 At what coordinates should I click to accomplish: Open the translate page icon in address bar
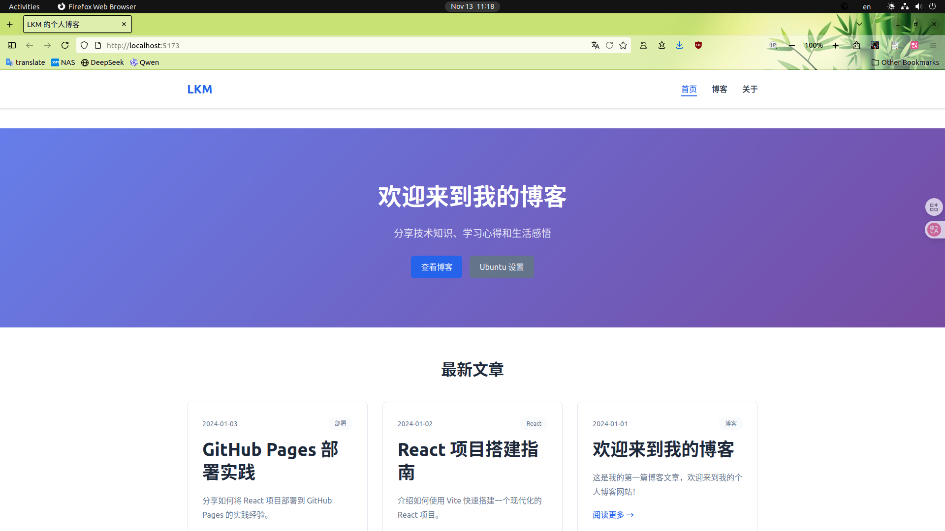tap(596, 45)
